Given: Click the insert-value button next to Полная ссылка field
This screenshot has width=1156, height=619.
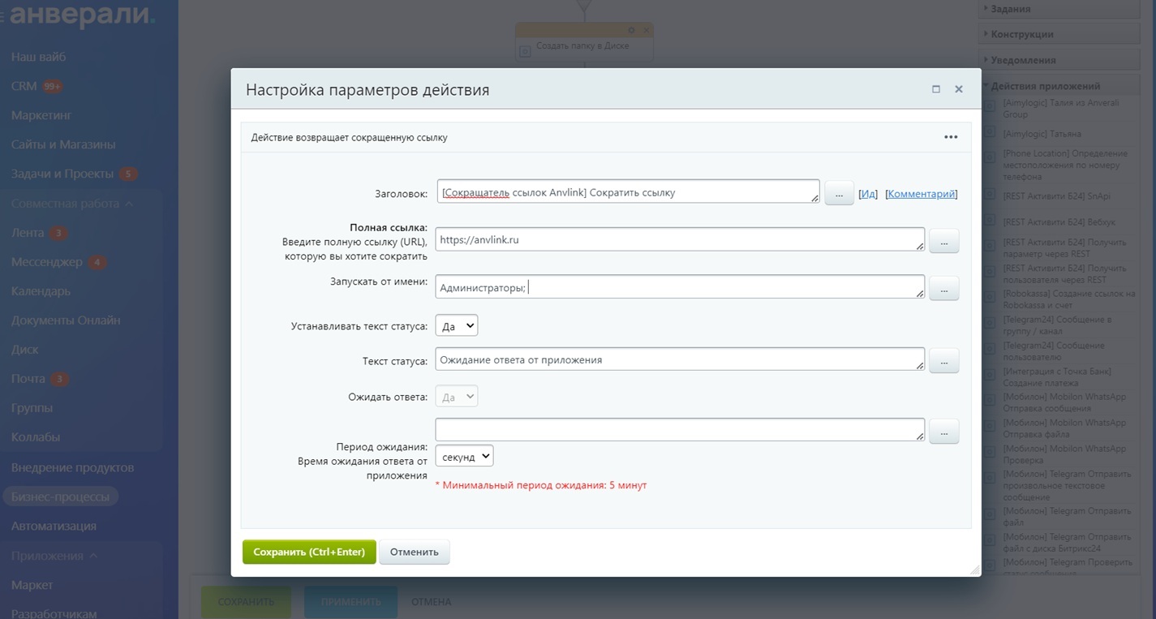Looking at the screenshot, I should pyautogui.click(x=944, y=241).
